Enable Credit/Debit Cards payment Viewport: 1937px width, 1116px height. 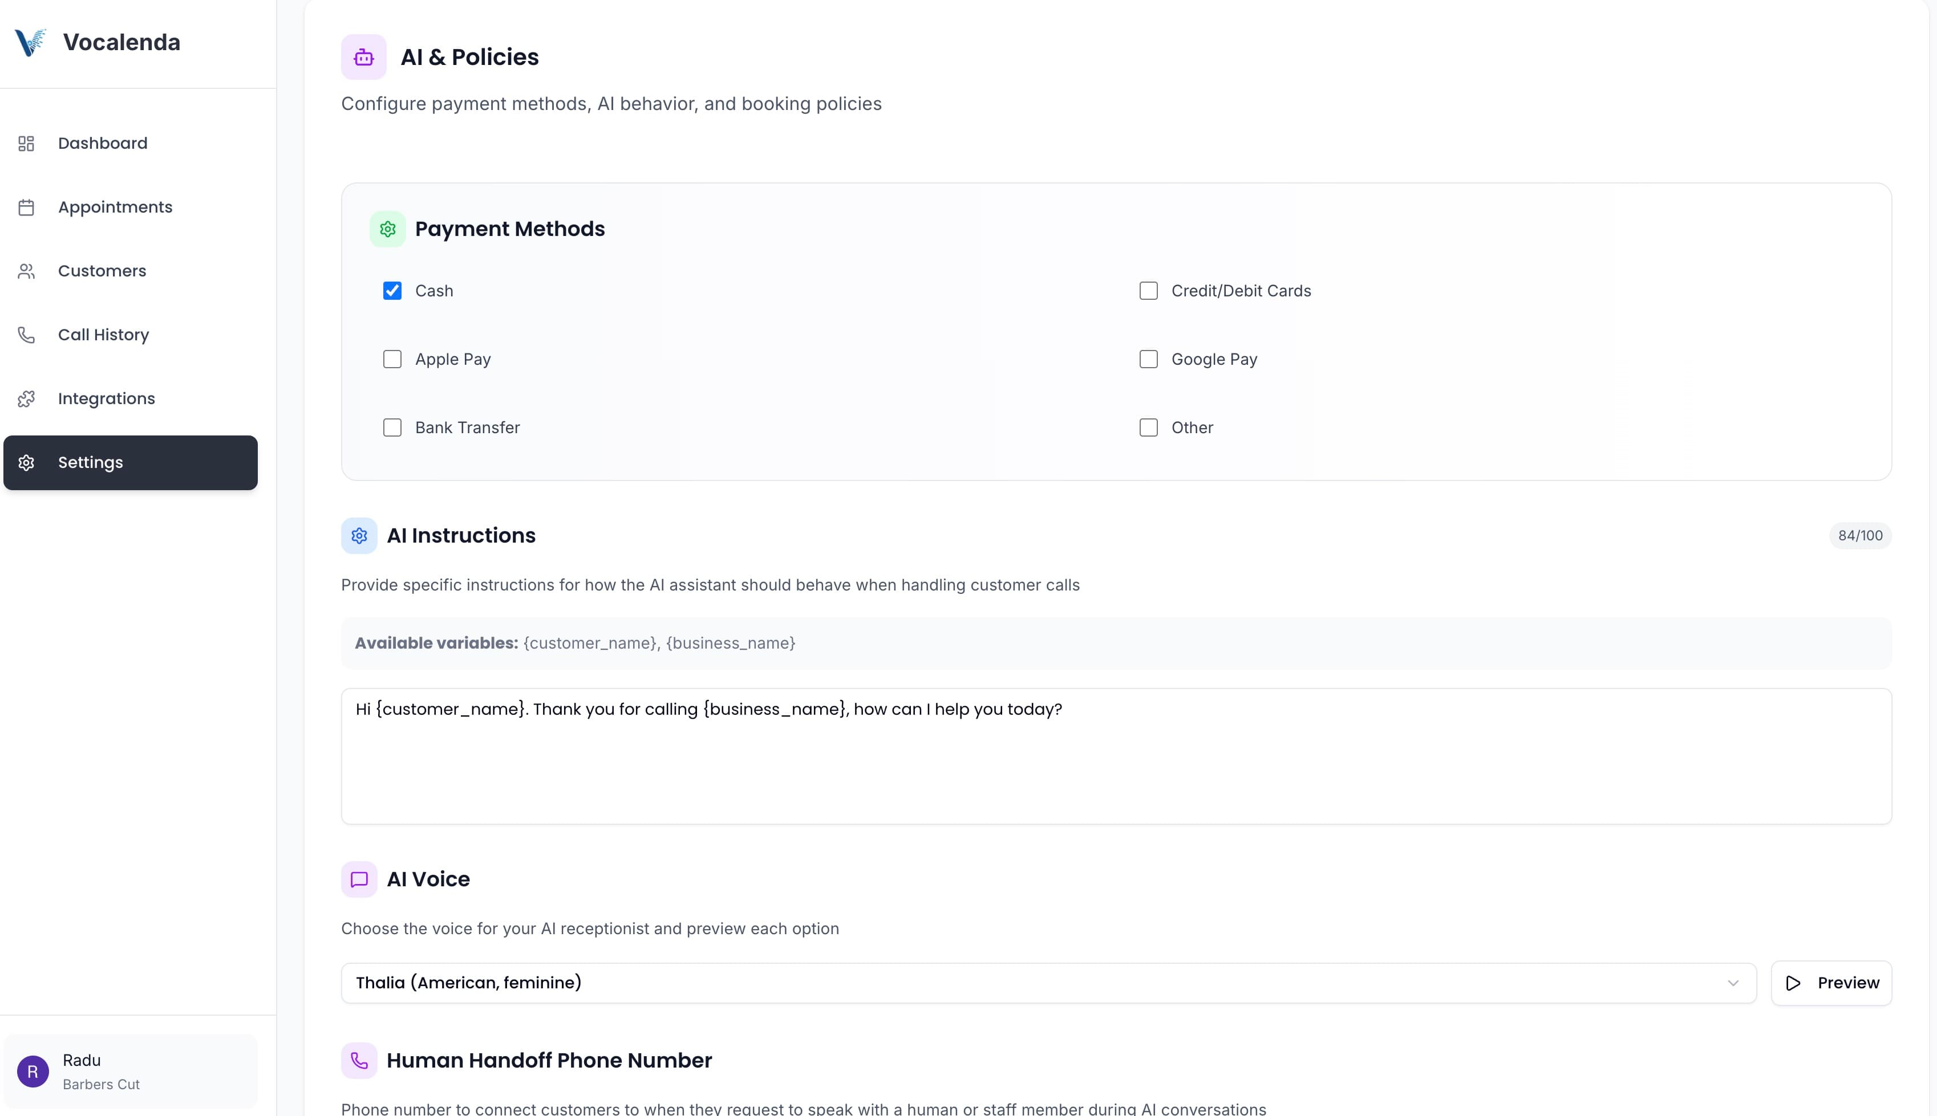tap(1148, 291)
